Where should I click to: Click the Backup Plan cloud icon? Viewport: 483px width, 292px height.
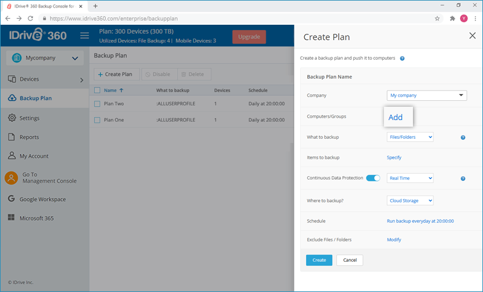point(11,98)
